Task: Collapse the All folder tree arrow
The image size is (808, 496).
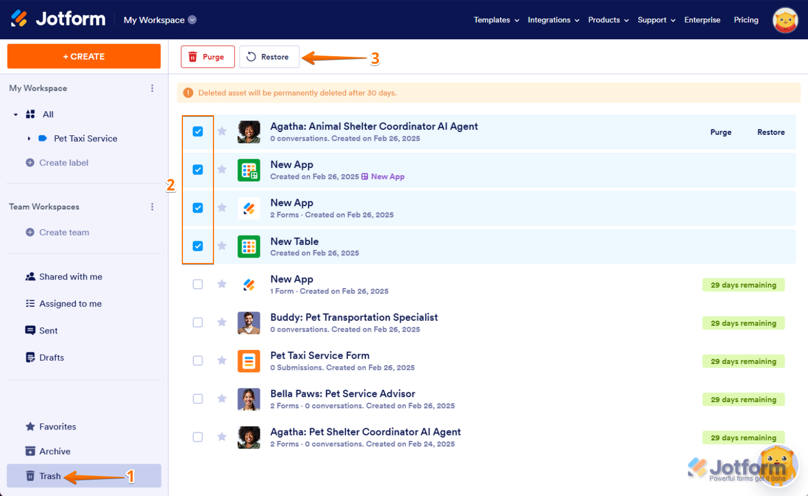Action: 16,115
